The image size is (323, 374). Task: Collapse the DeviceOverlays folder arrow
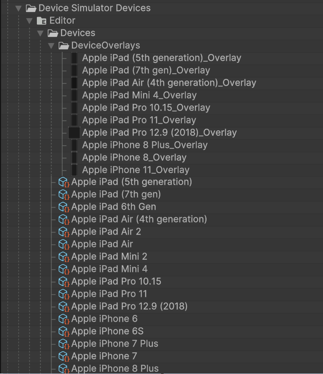pos(51,46)
